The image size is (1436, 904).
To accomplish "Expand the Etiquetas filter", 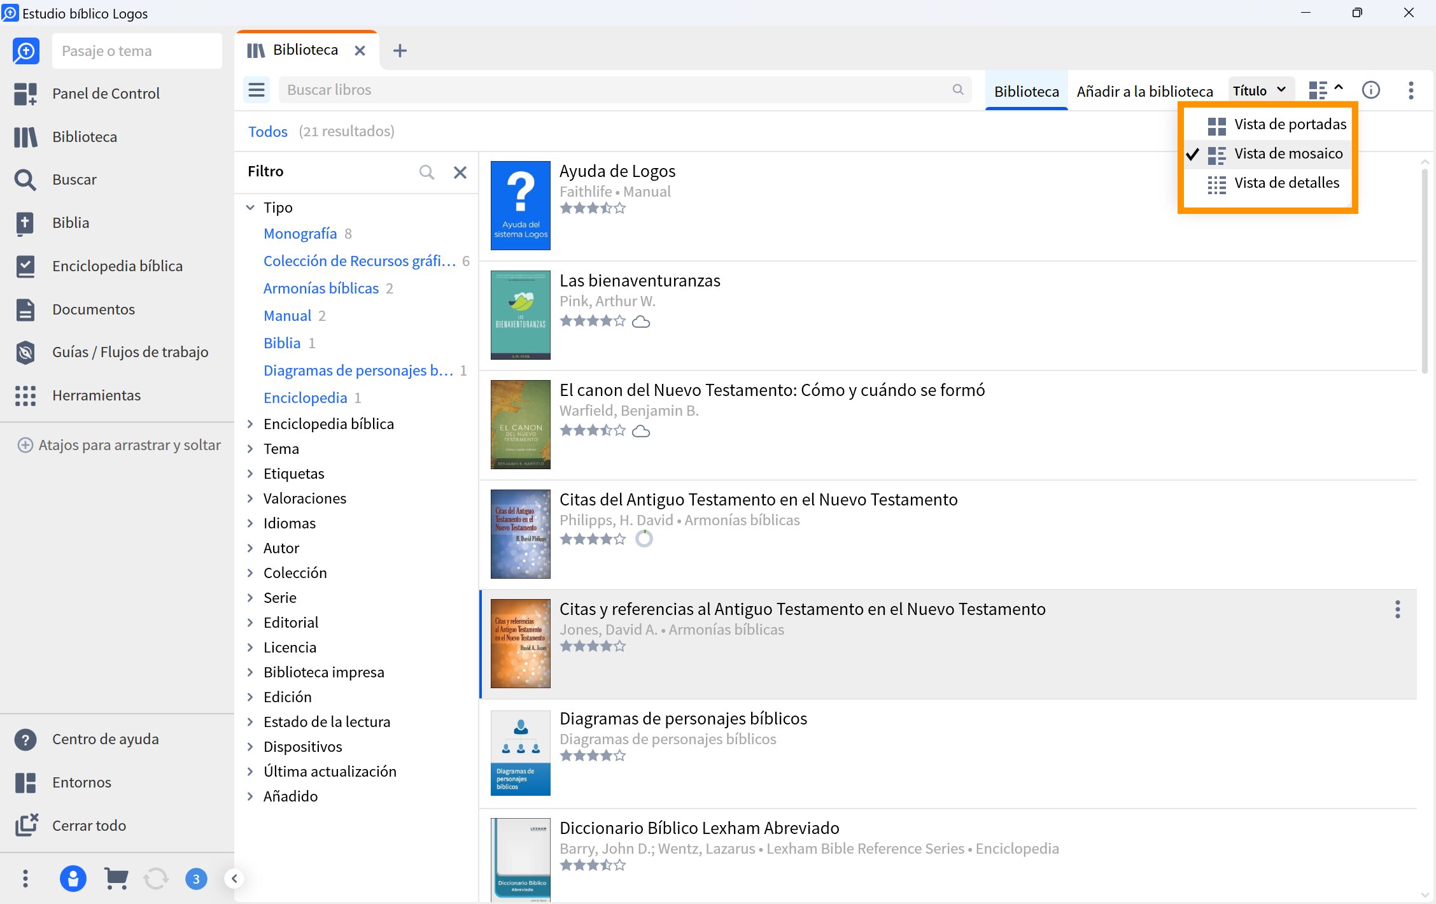I will tap(250, 474).
